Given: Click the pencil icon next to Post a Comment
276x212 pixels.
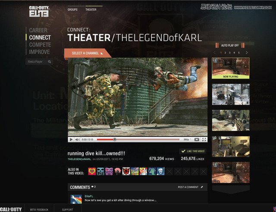Looking at the screenshot, I should [x=202, y=187].
